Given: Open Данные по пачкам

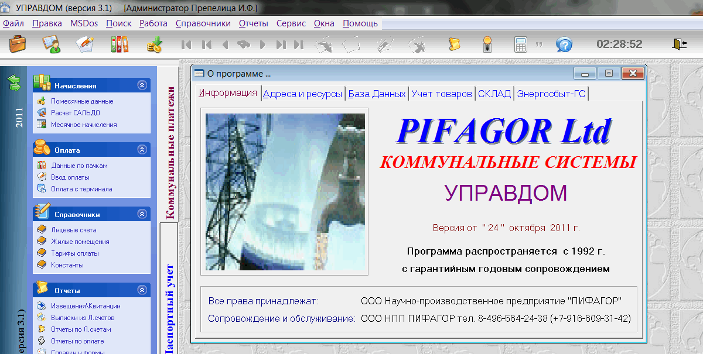Looking at the screenshot, I should [79, 166].
